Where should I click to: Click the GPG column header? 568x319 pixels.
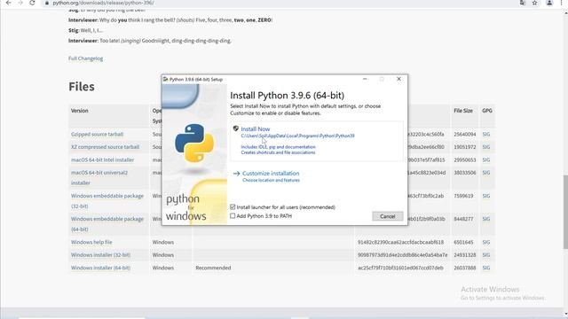coord(487,111)
